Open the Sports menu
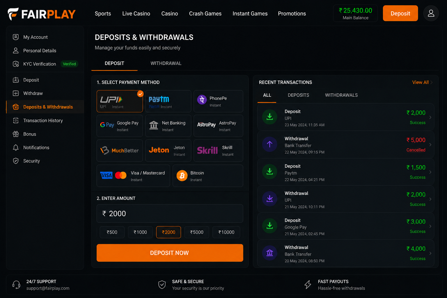The height and width of the screenshot is (298, 447). [x=103, y=14]
